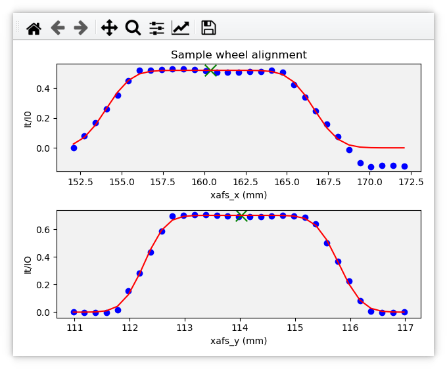Screen dimensions: 447x369
Task: Click the green X marker on xafs_x plot
Action: point(210,70)
